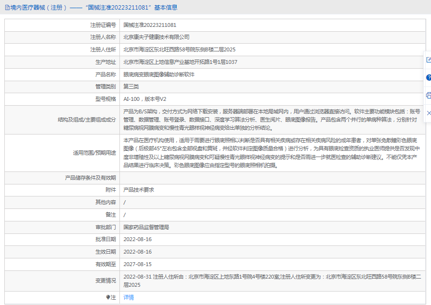Click the 生产地址 address value

pos(180,62)
